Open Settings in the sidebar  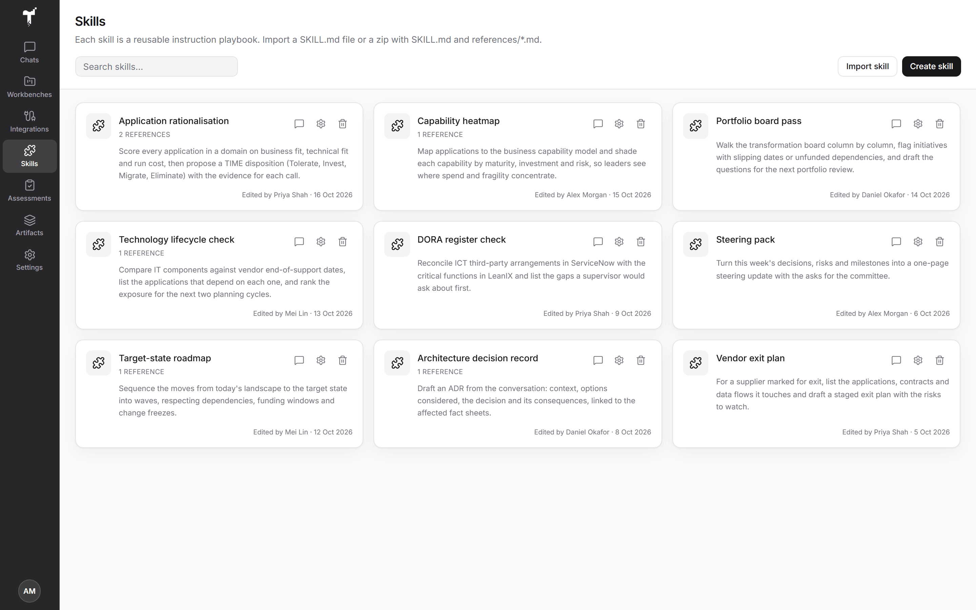pyautogui.click(x=29, y=260)
